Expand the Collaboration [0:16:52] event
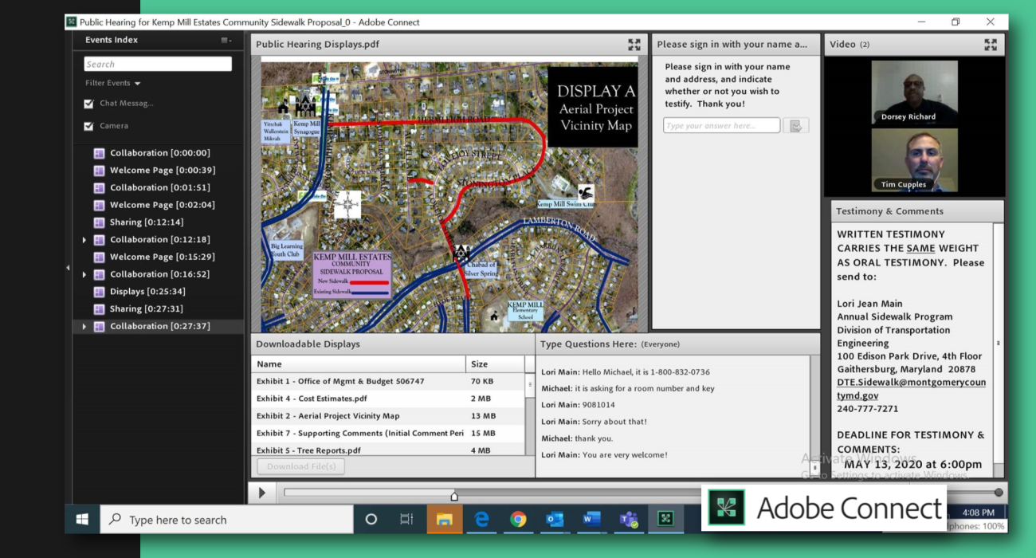This screenshot has width=1036, height=558. point(84,275)
